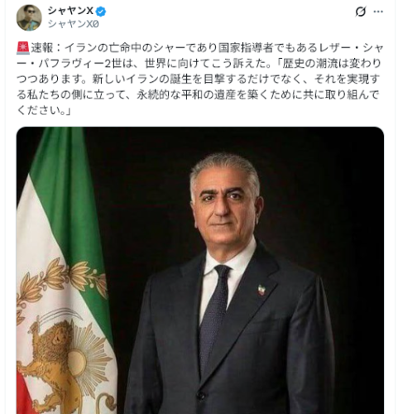Viewport: 398px width, 414px height.
Task: Open the Grok explain icon
Action: tap(361, 12)
